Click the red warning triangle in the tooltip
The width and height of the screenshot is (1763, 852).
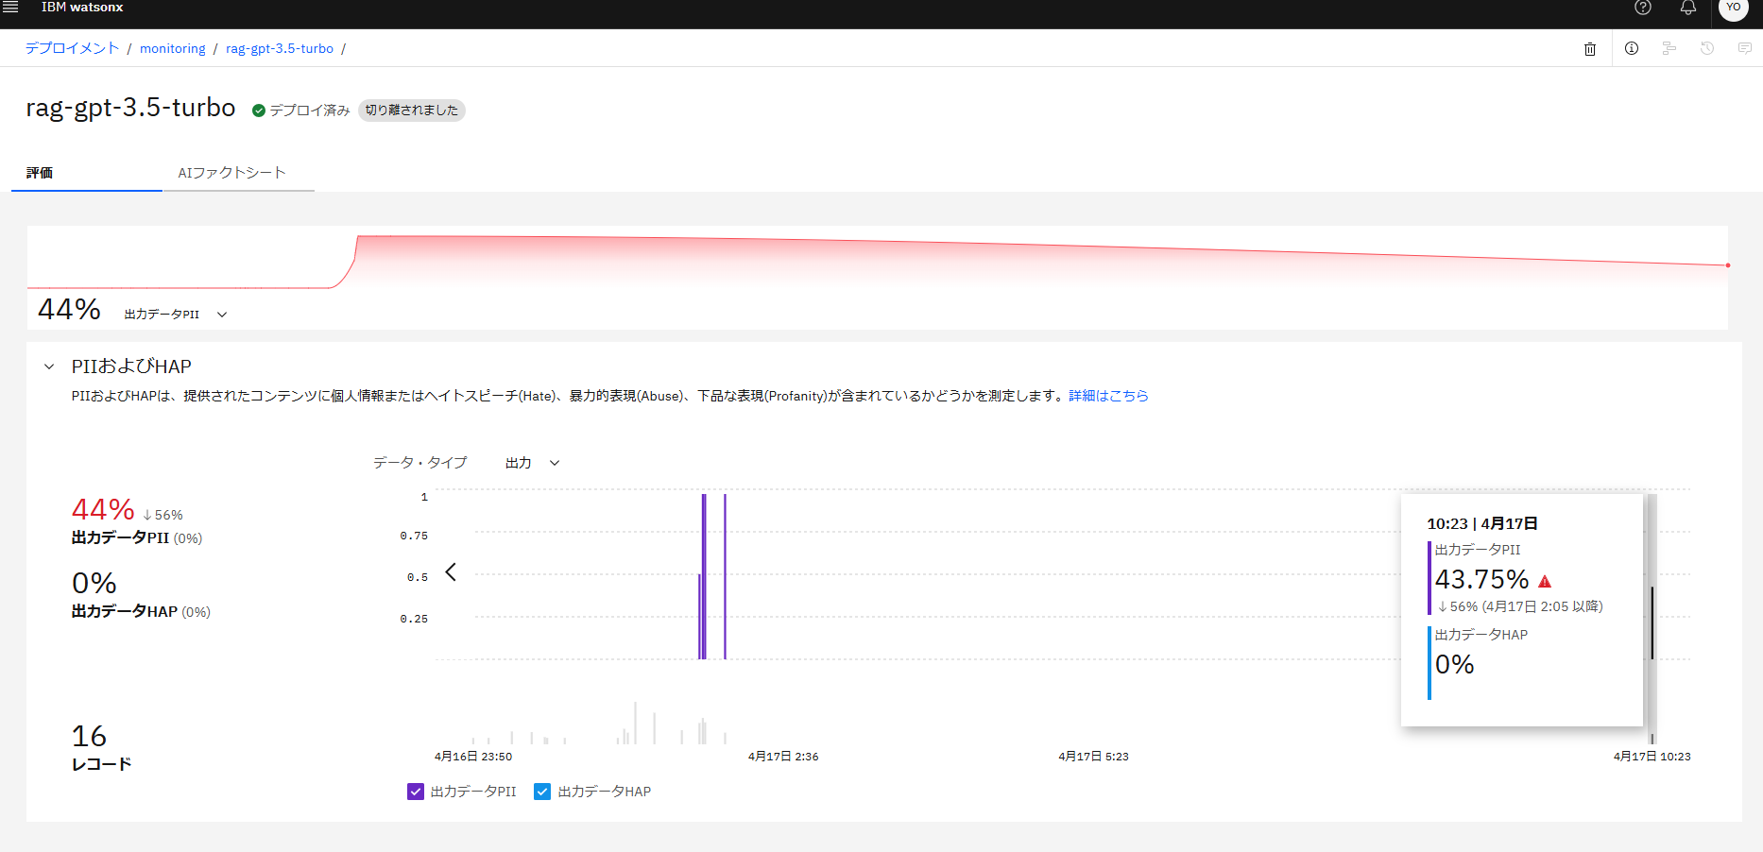click(1545, 582)
